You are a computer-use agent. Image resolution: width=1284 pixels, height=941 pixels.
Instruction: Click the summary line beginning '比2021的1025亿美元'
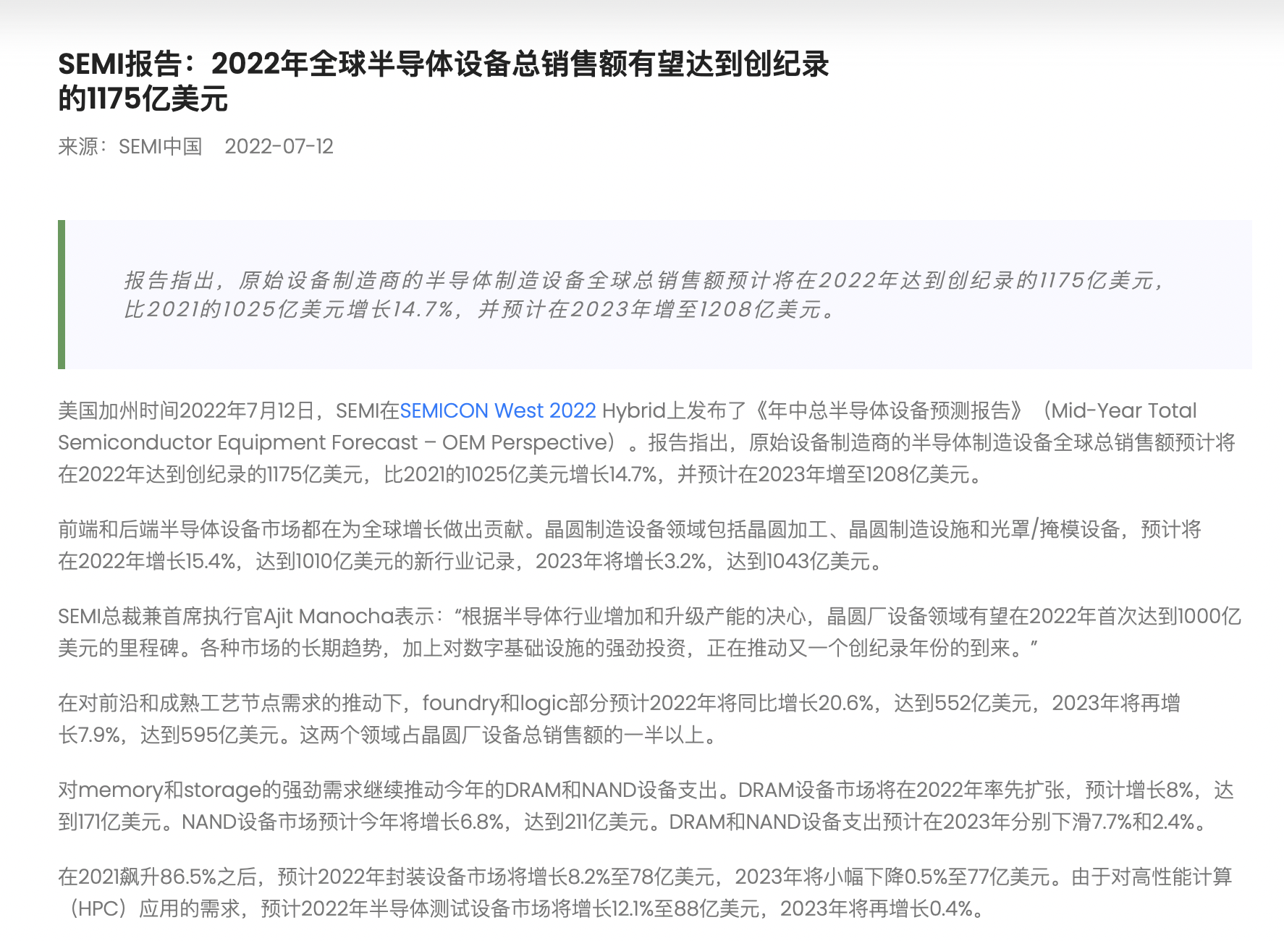coord(481,309)
